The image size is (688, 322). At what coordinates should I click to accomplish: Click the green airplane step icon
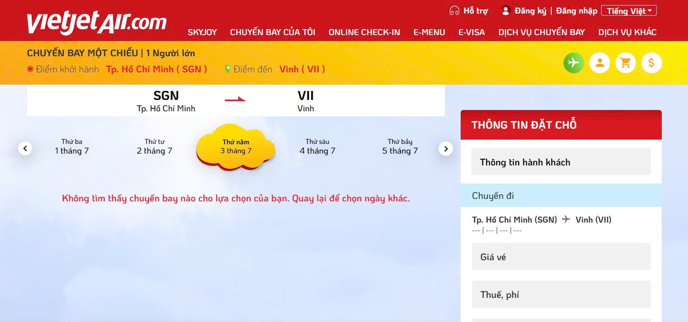pyautogui.click(x=574, y=63)
